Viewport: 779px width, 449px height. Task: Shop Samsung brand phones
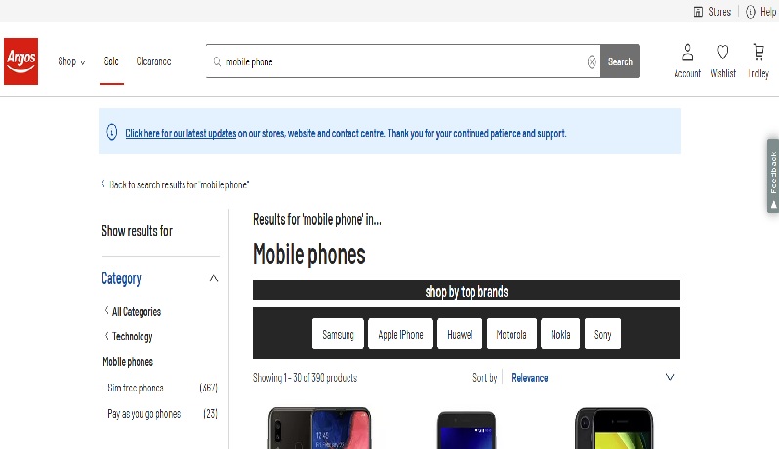(x=338, y=334)
